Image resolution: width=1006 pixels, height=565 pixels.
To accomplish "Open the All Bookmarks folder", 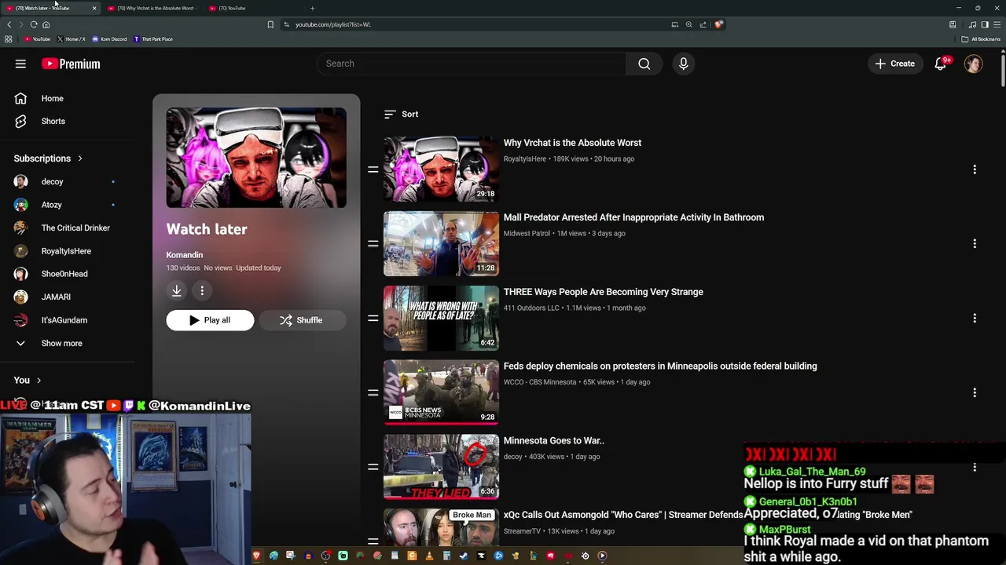I will [x=981, y=39].
